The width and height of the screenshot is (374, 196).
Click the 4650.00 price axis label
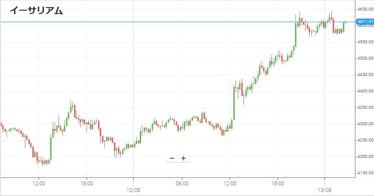(x=366, y=9)
